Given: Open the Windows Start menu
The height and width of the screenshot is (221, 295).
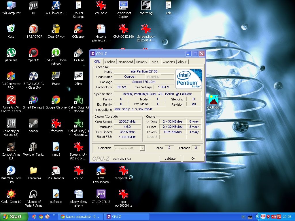Looking at the screenshot, I should 14,217.
